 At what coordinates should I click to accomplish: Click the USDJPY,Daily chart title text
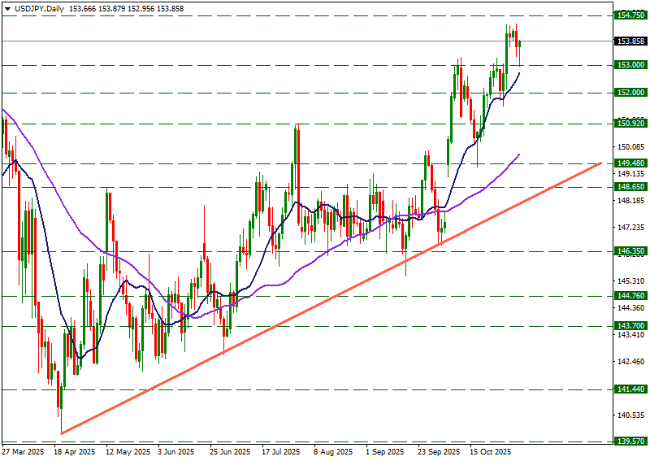[x=40, y=7]
